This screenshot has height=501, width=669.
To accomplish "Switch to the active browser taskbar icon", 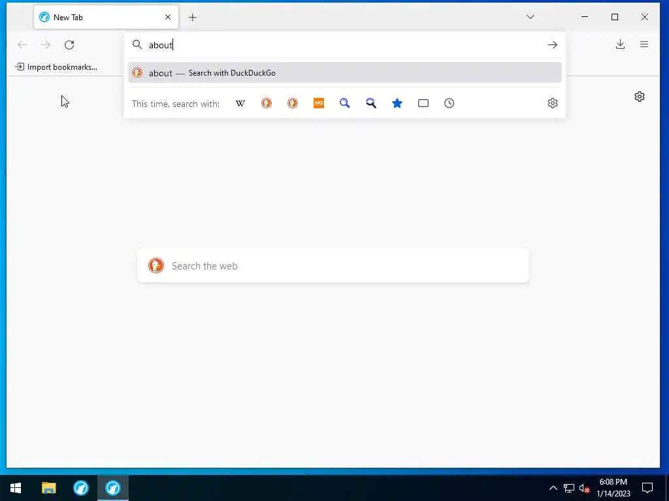I will [112, 488].
